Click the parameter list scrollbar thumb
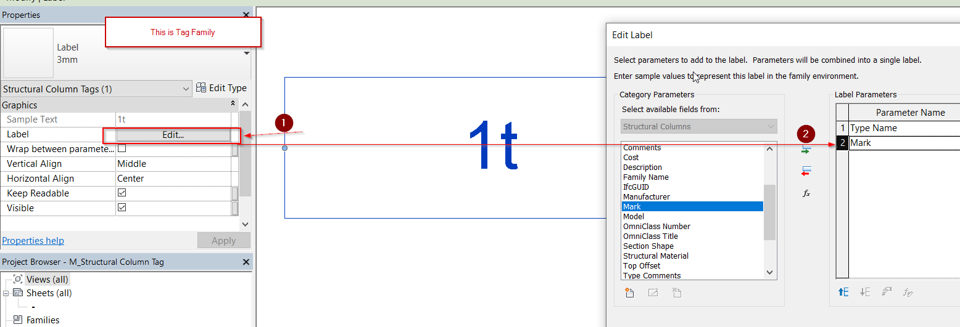 (x=769, y=212)
